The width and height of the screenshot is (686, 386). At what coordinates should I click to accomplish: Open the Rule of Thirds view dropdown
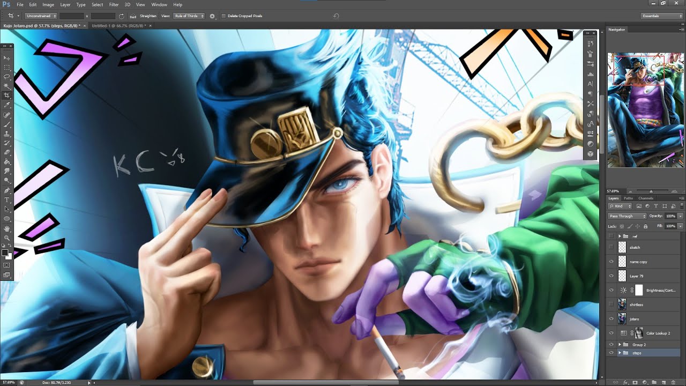click(x=189, y=16)
